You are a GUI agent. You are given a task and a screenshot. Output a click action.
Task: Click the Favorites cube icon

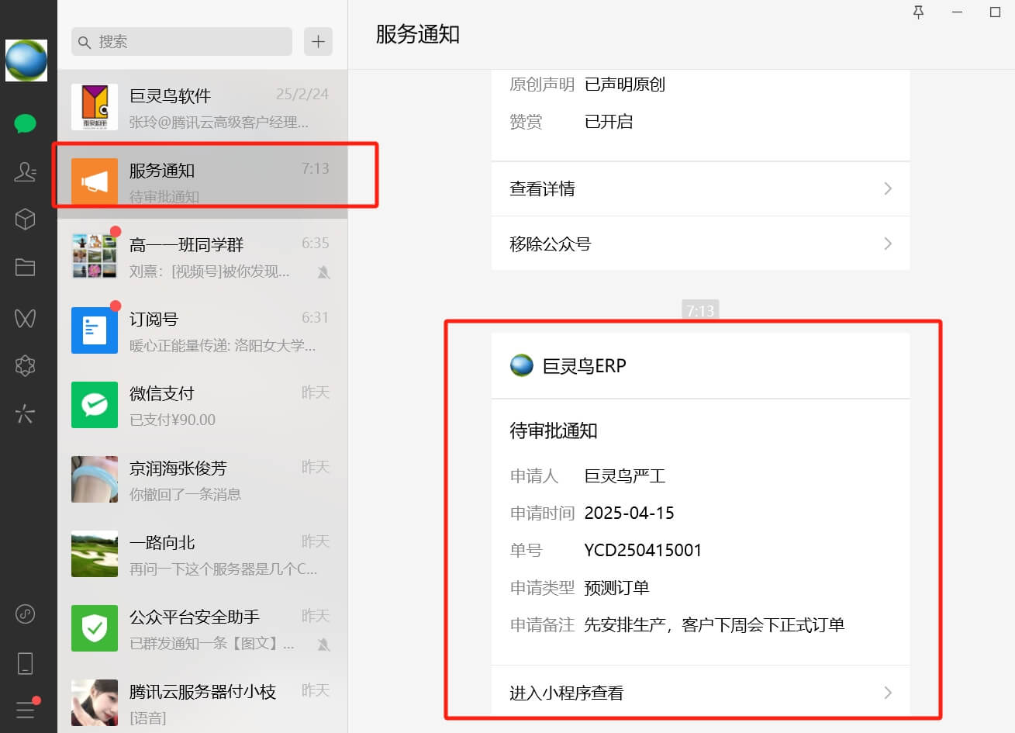tap(26, 220)
